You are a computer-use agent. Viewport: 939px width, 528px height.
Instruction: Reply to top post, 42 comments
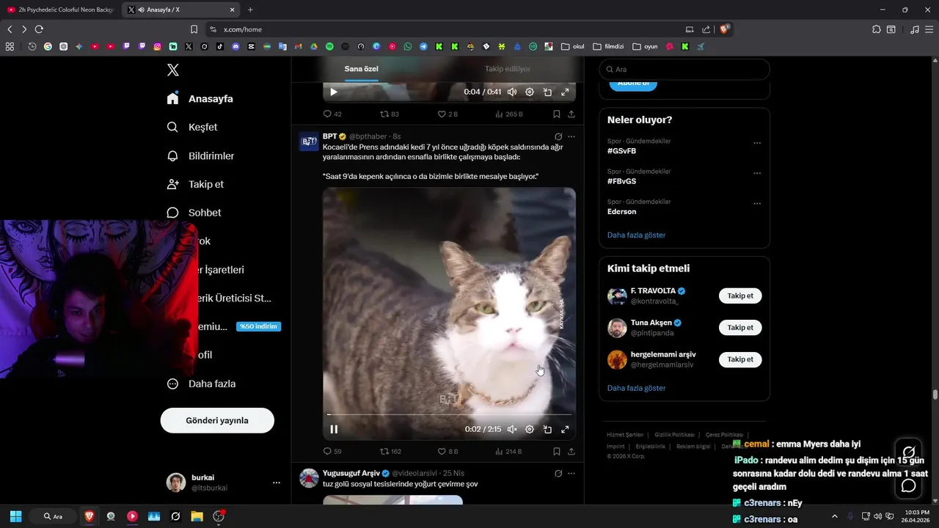point(332,114)
